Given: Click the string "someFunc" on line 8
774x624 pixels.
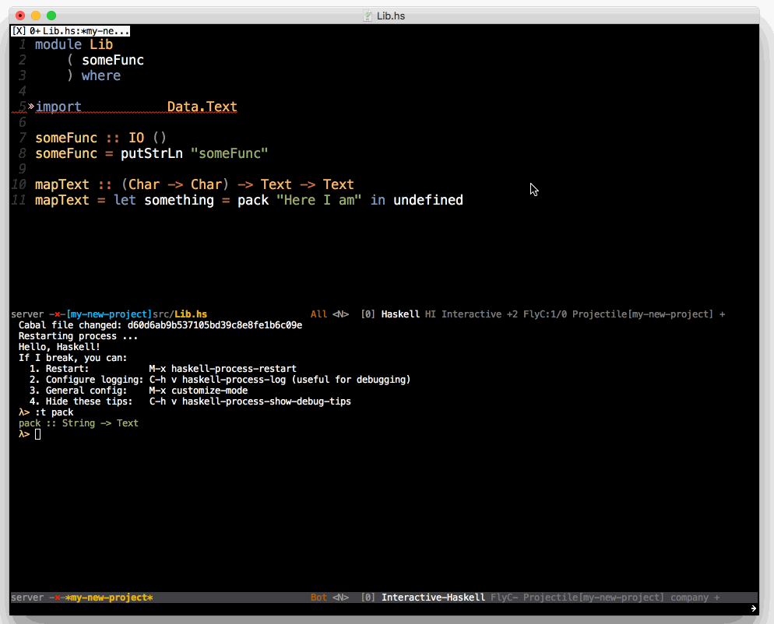Looking at the screenshot, I should pyautogui.click(x=229, y=153).
